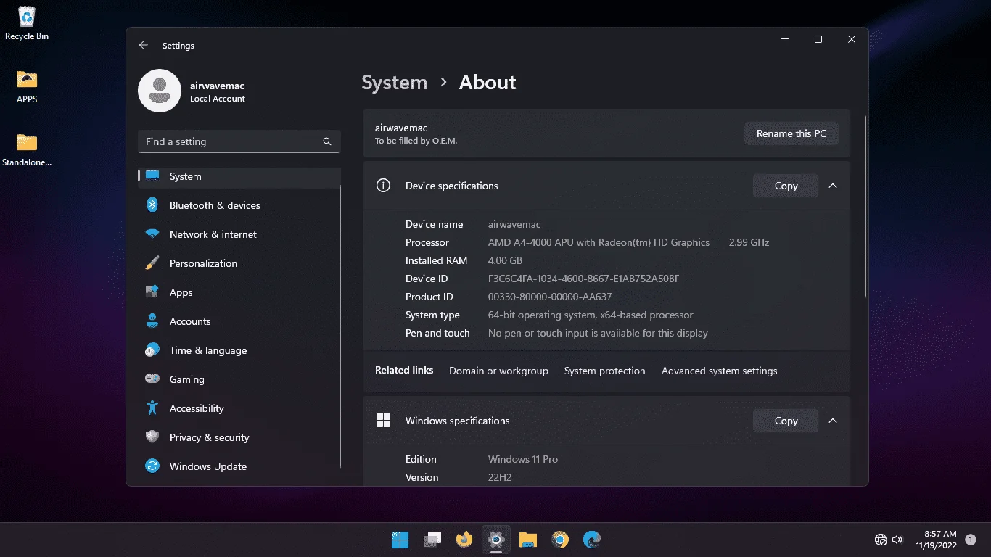Click the About page vertical scrollbar
Image resolution: width=991 pixels, height=557 pixels.
point(865,207)
